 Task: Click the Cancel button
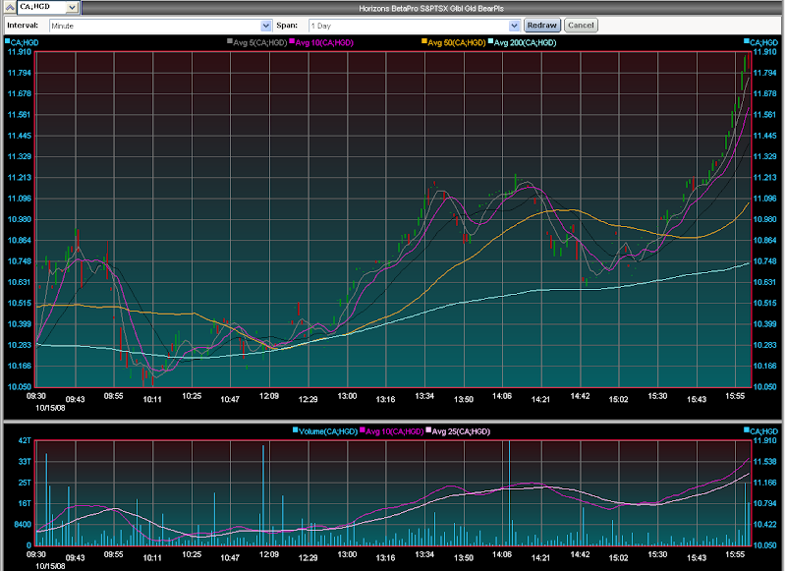pos(581,26)
